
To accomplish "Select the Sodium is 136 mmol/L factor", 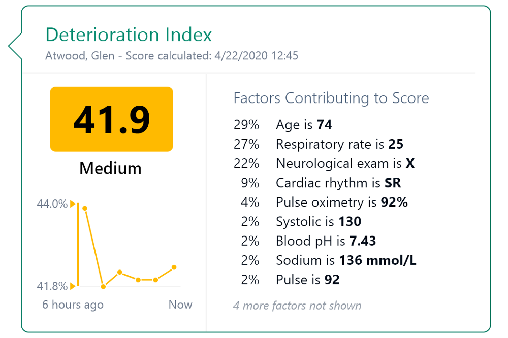I will tap(346, 260).
